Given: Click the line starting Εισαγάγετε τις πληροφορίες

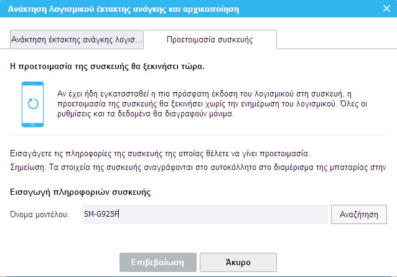Looking at the screenshot, I should (x=160, y=154).
